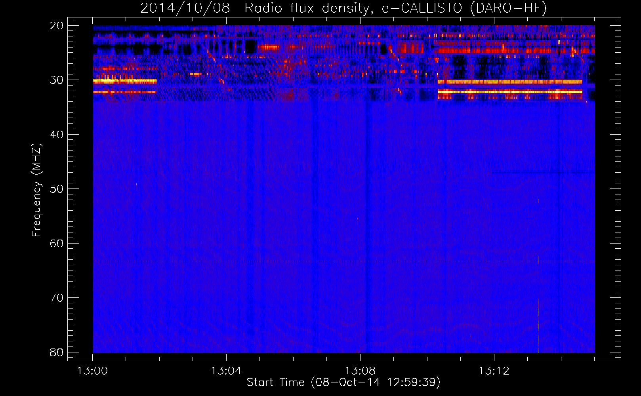Click the 70 MHz frequency tick label

pyautogui.click(x=57, y=298)
